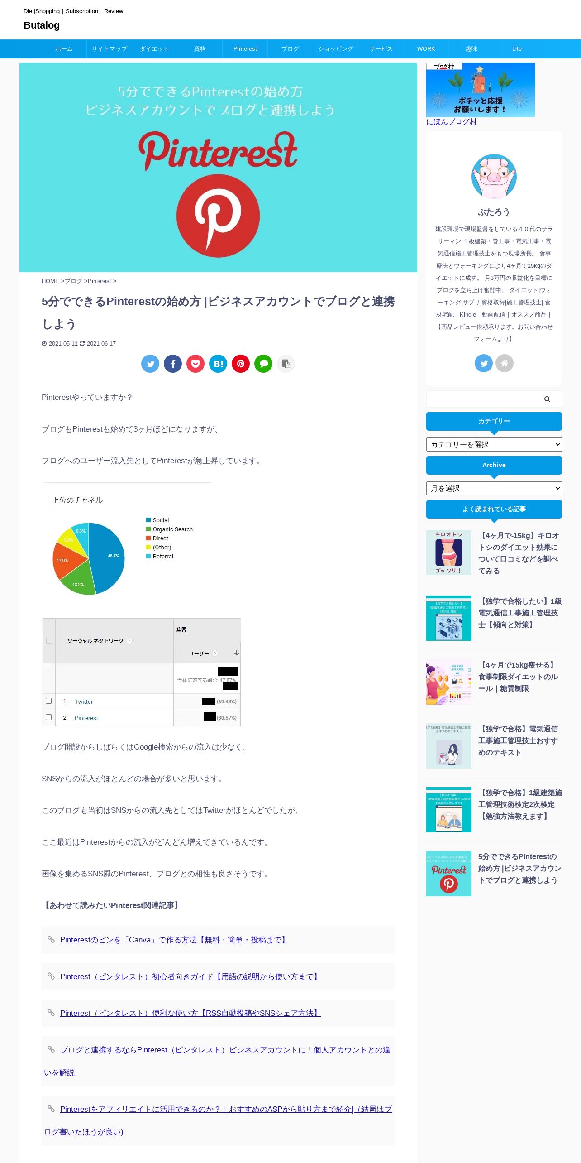Open the Pinterest menu item
The height and width of the screenshot is (1163, 581).
pos(245,49)
